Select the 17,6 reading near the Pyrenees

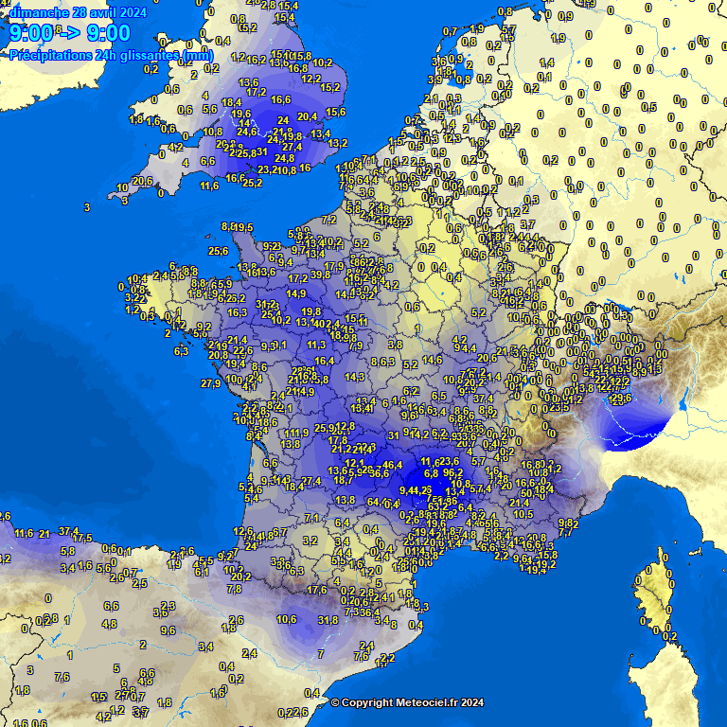click(316, 590)
